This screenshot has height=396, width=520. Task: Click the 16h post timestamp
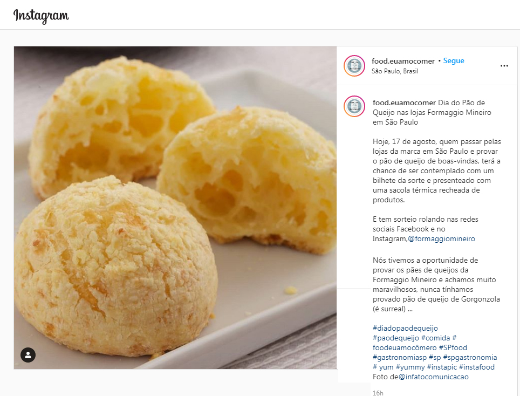(x=378, y=393)
